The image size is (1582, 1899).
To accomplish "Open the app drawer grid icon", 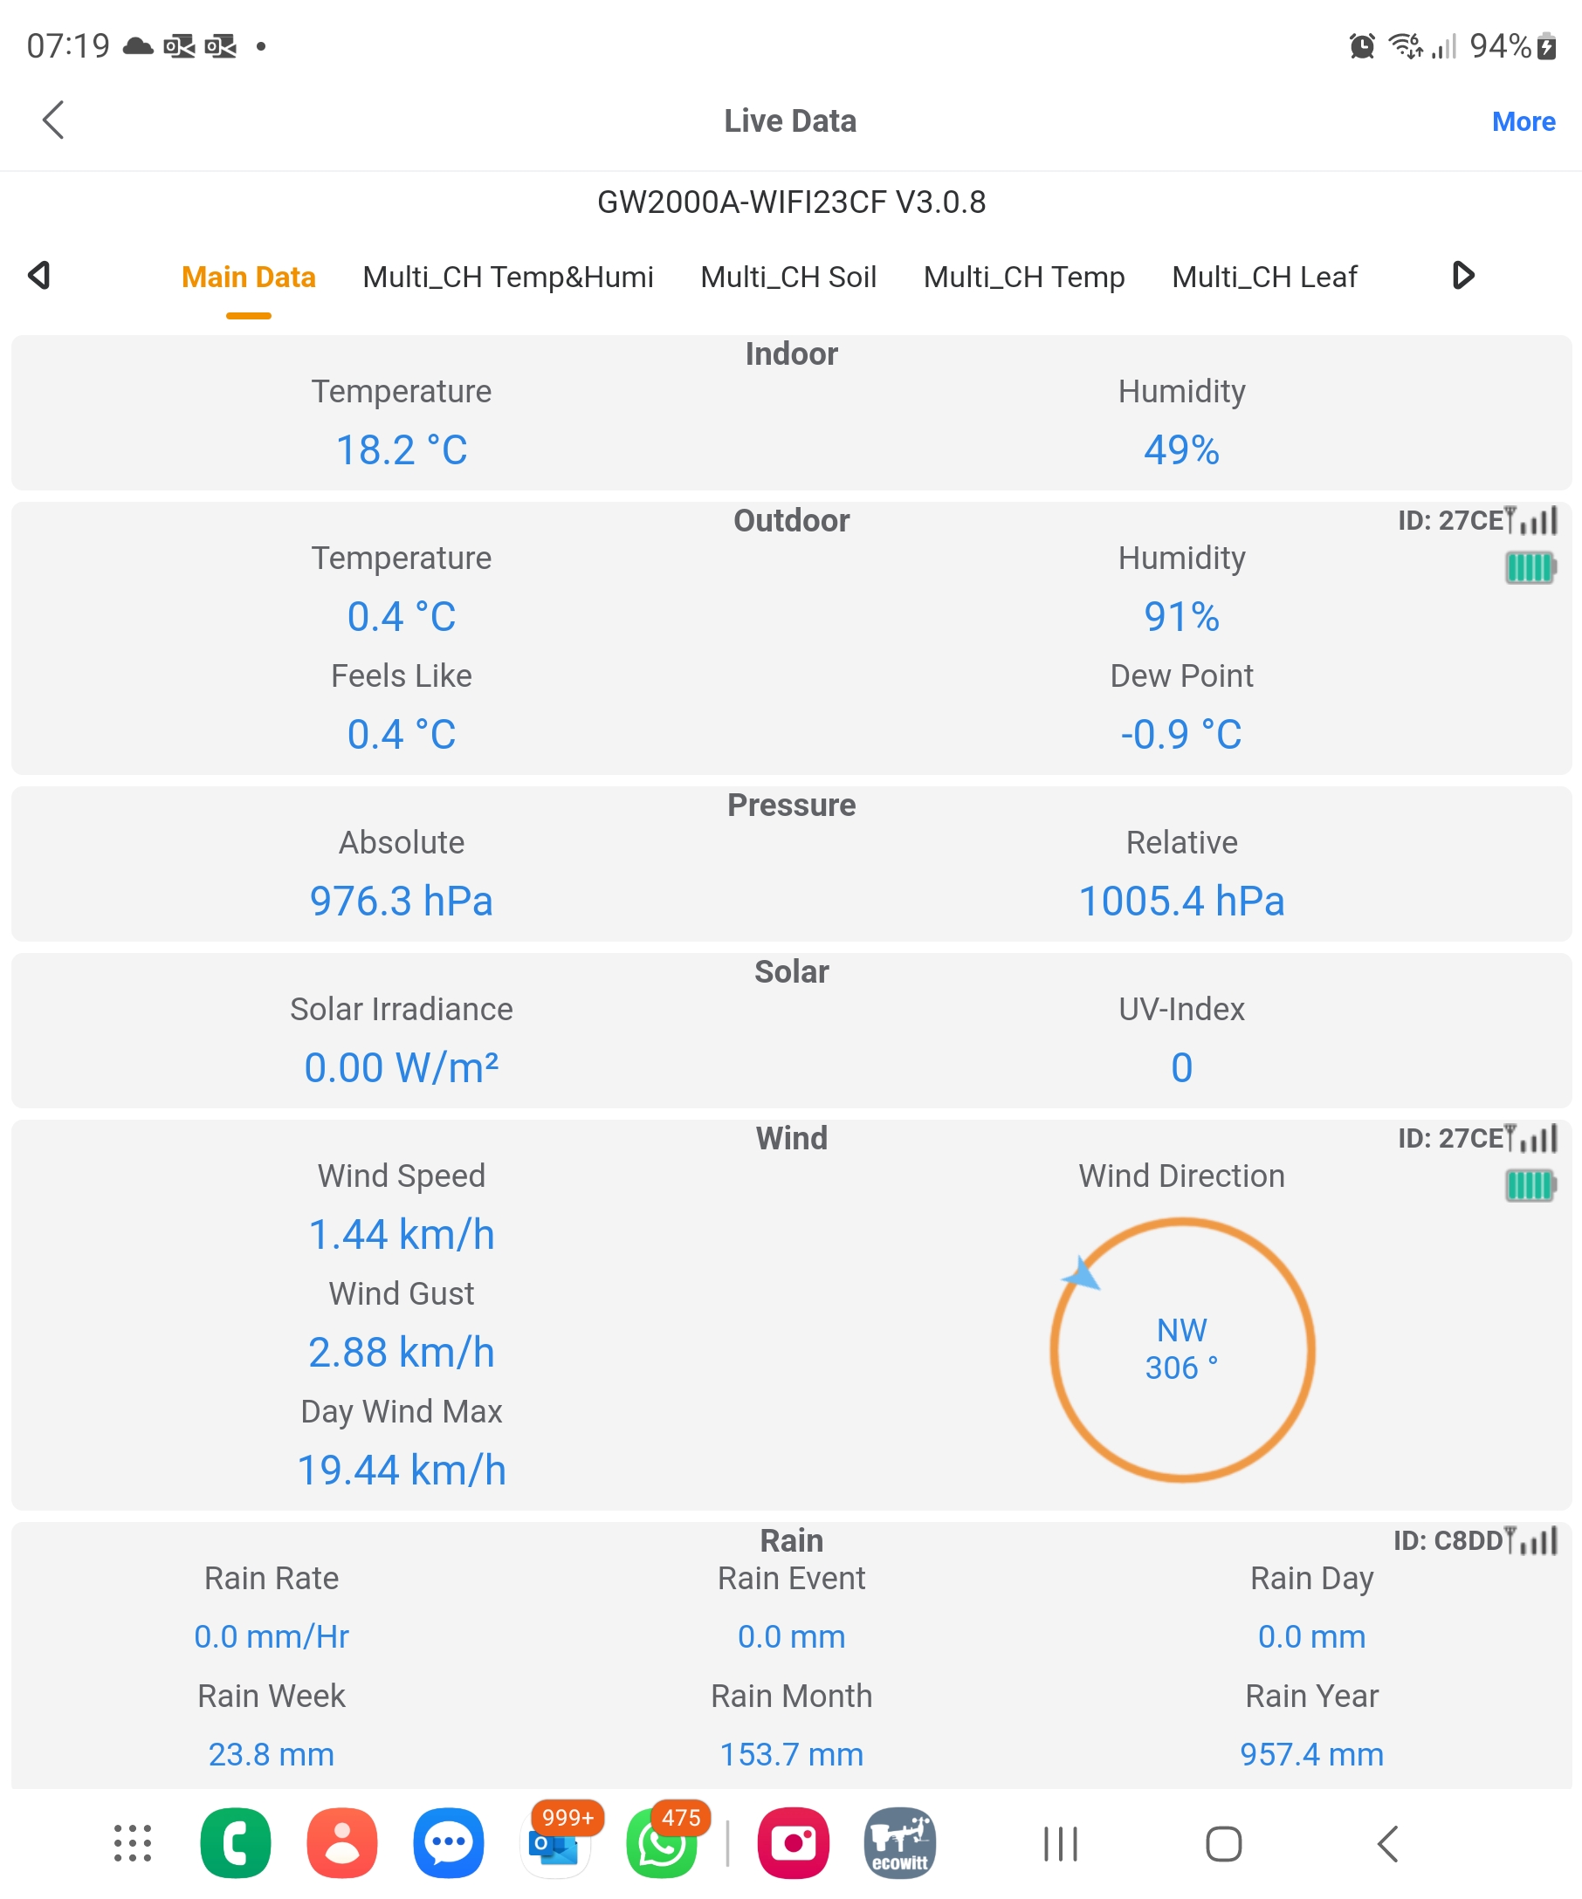I will tap(132, 1843).
